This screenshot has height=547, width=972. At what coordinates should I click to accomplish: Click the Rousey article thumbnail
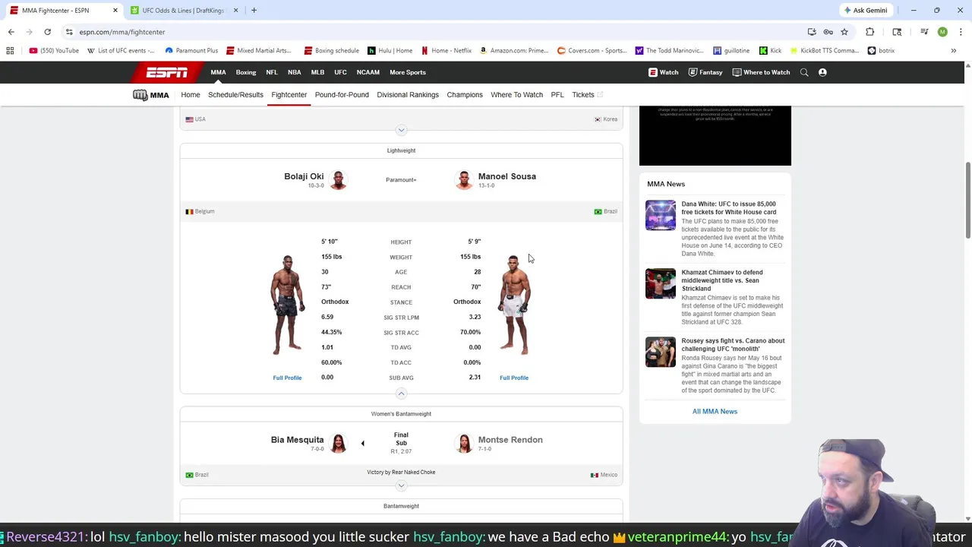pyautogui.click(x=661, y=352)
